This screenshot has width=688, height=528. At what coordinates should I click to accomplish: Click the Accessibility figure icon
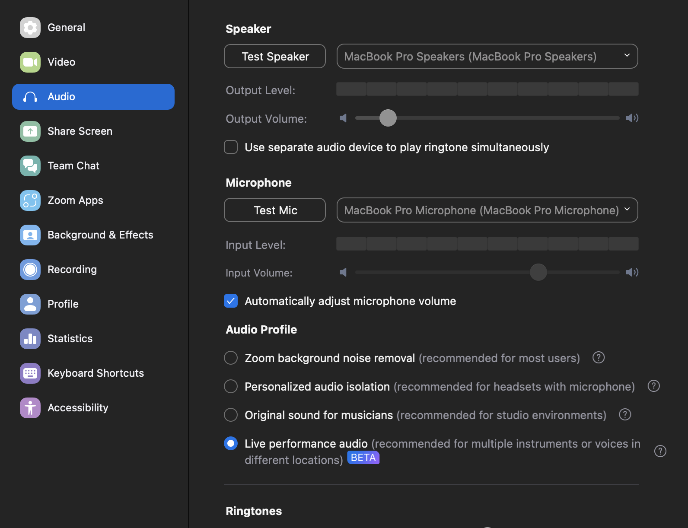pyautogui.click(x=30, y=408)
